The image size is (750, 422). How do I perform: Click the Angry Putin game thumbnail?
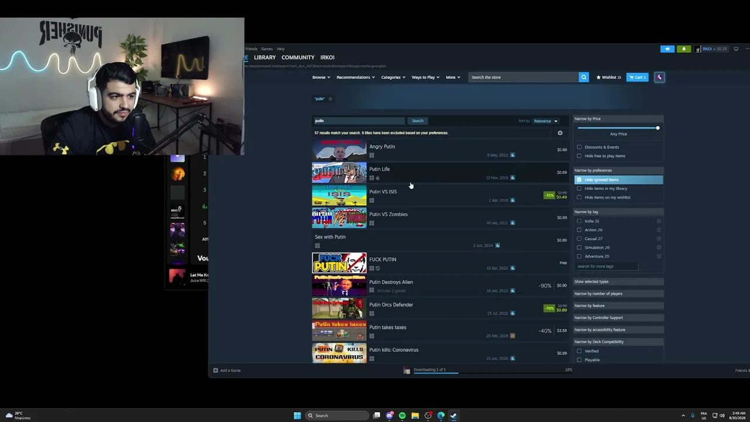click(x=339, y=150)
